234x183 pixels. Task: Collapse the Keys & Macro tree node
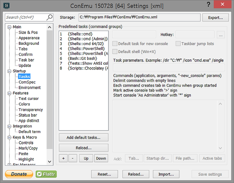(9, 137)
